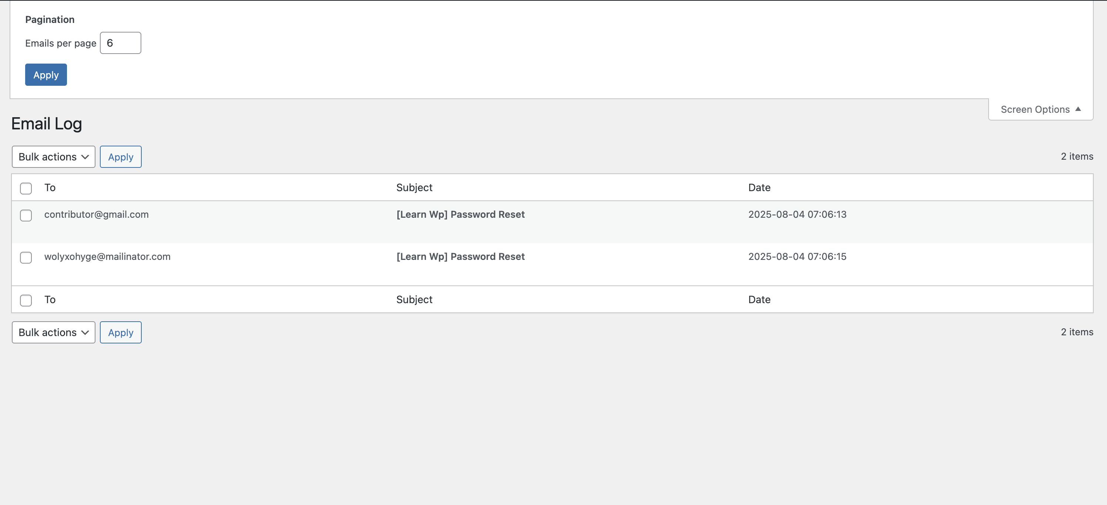Click the wolyxohyge@mailinator.com recipient address
This screenshot has height=505, width=1107.
click(107, 256)
